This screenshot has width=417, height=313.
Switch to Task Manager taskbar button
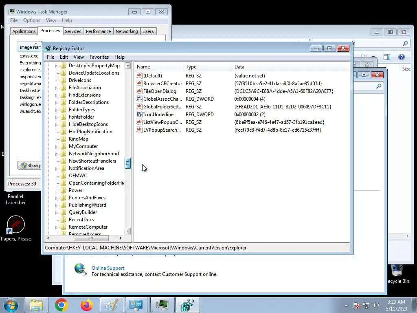pyautogui.click(x=162, y=305)
